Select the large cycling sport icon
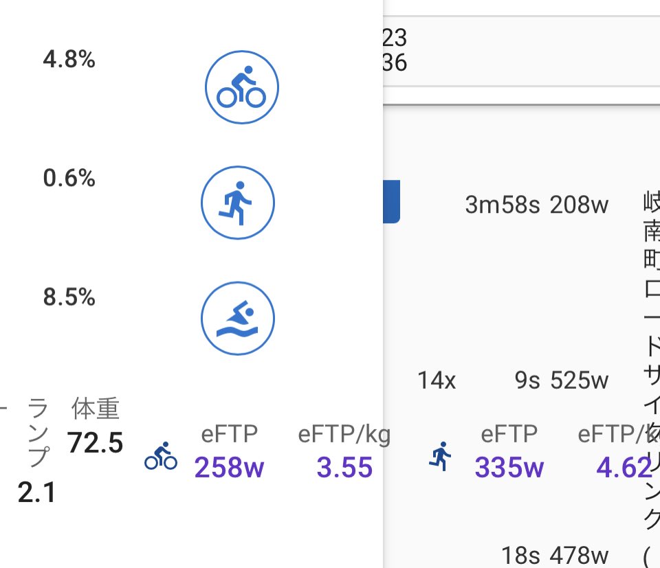The width and height of the screenshot is (660, 568). click(x=241, y=87)
